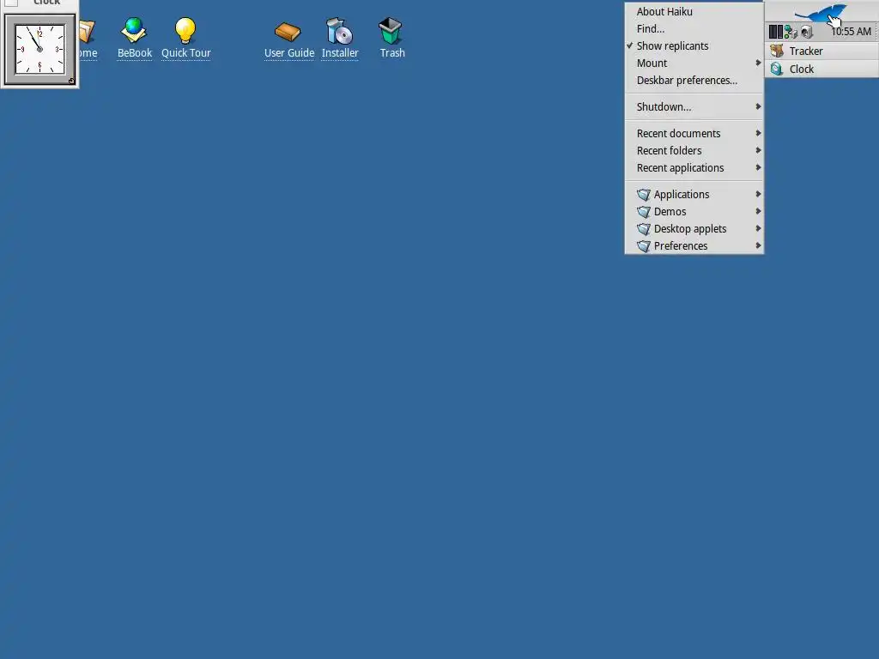Click the speaker volume tray icon
The image size is (879, 659).
point(807,32)
